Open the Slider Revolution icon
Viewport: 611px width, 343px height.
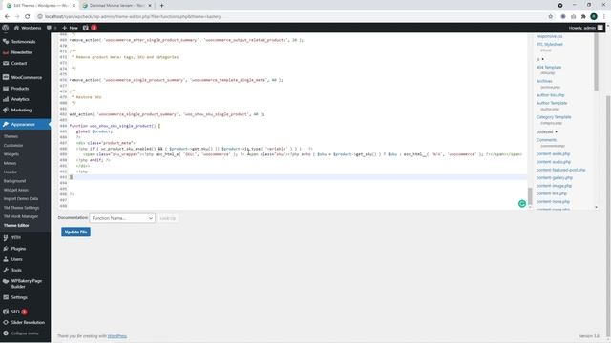point(6,322)
